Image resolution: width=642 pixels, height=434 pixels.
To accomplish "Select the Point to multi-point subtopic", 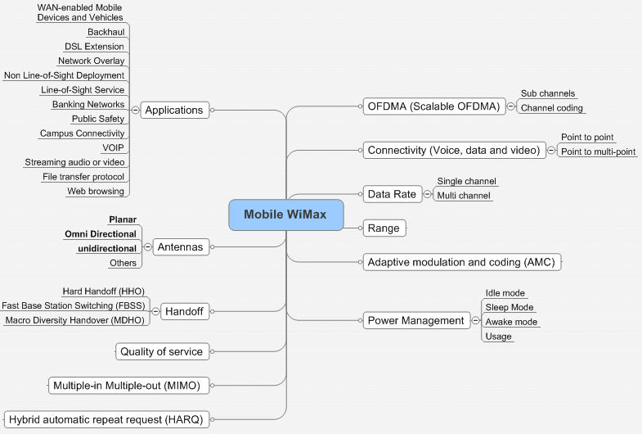I will pos(598,151).
